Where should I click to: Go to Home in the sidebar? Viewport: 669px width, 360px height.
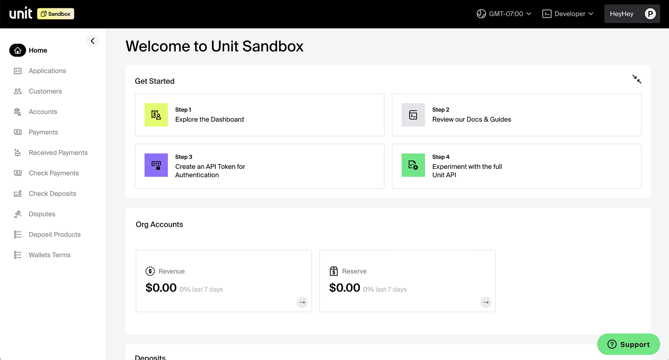[38, 50]
